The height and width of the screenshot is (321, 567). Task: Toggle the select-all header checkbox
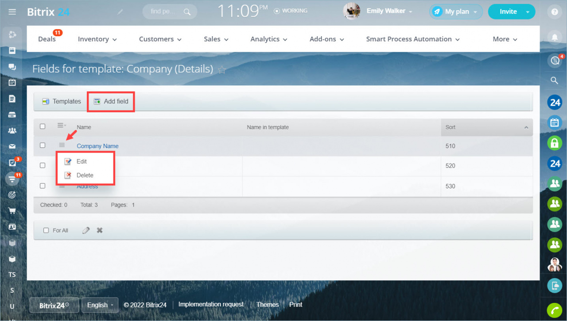[43, 126]
